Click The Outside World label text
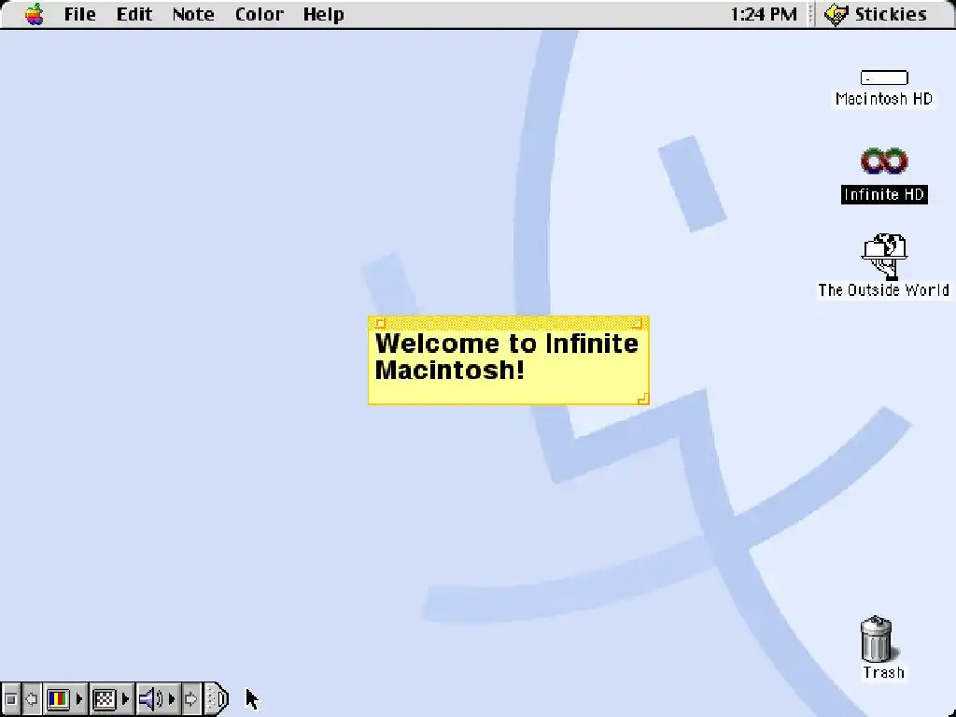Image resolution: width=956 pixels, height=717 pixels. pos(883,290)
